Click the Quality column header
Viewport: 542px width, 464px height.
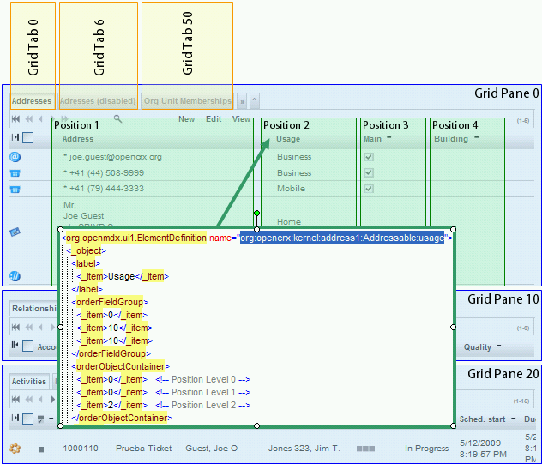pos(478,347)
